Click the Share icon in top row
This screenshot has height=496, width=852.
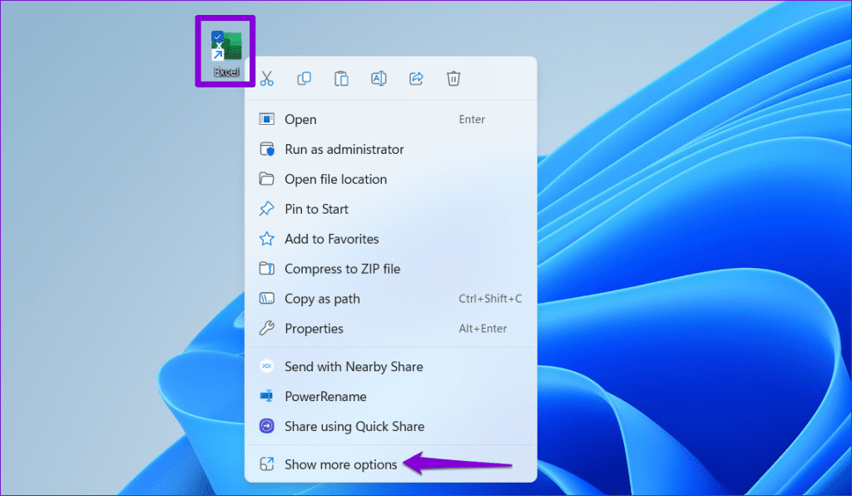(x=416, y=79)
